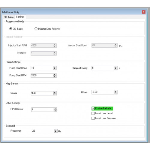Close the Methanol Duty window

pyautogui.click(x=144, y=12)
